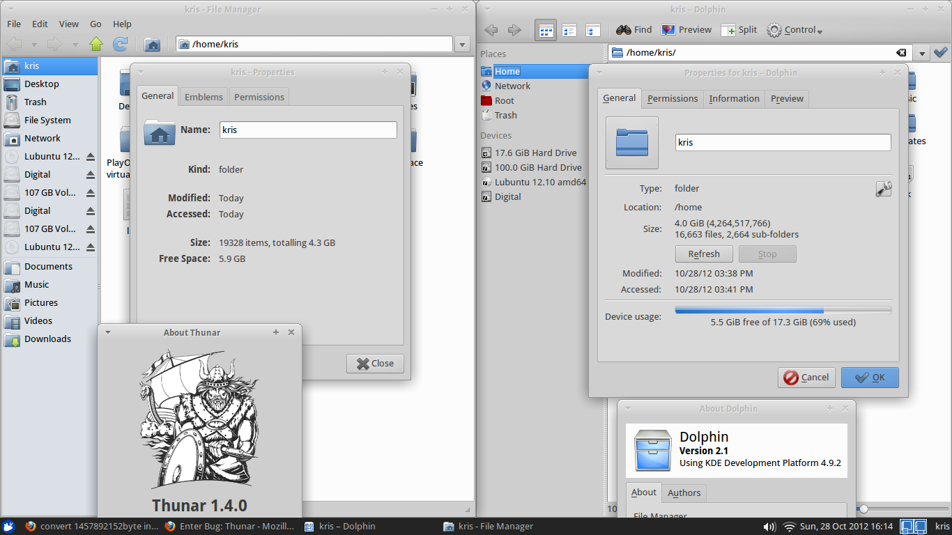
Task: Open the Dolphin Control menu dropdown
Action: pyautogui.click(x=794, y=30)
